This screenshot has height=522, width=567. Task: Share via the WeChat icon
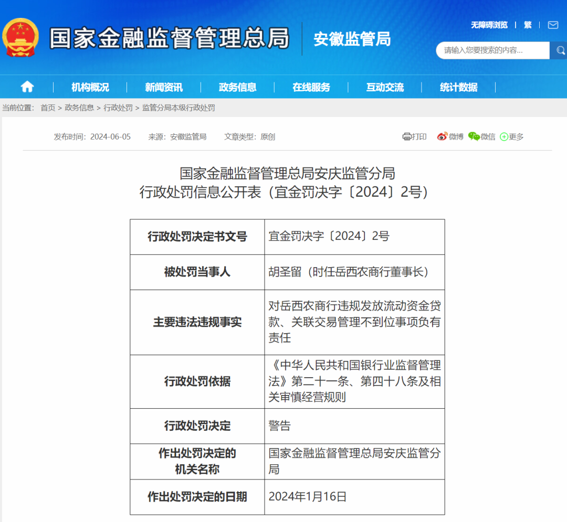(x=474, y=136)
